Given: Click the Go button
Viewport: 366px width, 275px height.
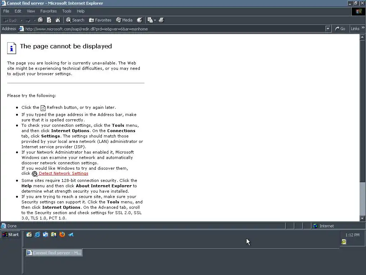Looking at the screenshot, I should tap(340, 29).
